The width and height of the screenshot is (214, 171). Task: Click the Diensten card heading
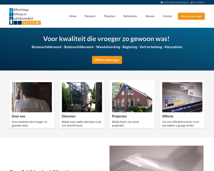coord(69,116)
